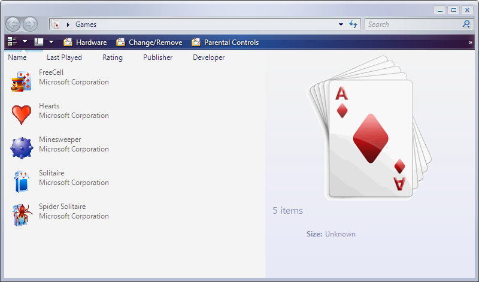Sort by the Last Played column header
The width and height of the screenshot is (479, 282).
click(x=64, y=57)
